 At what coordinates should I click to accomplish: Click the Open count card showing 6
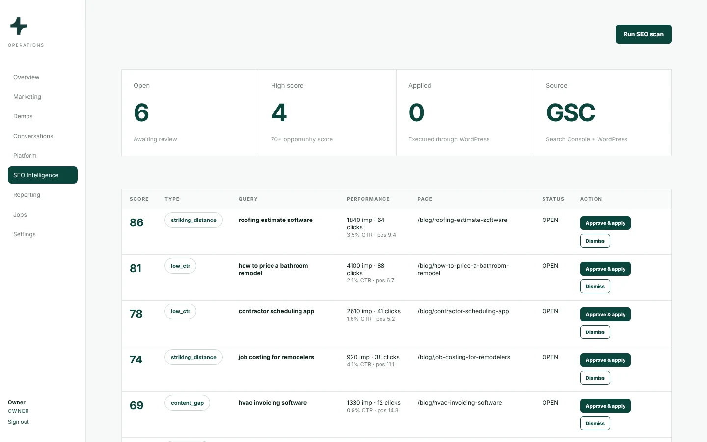click(190, 113)
